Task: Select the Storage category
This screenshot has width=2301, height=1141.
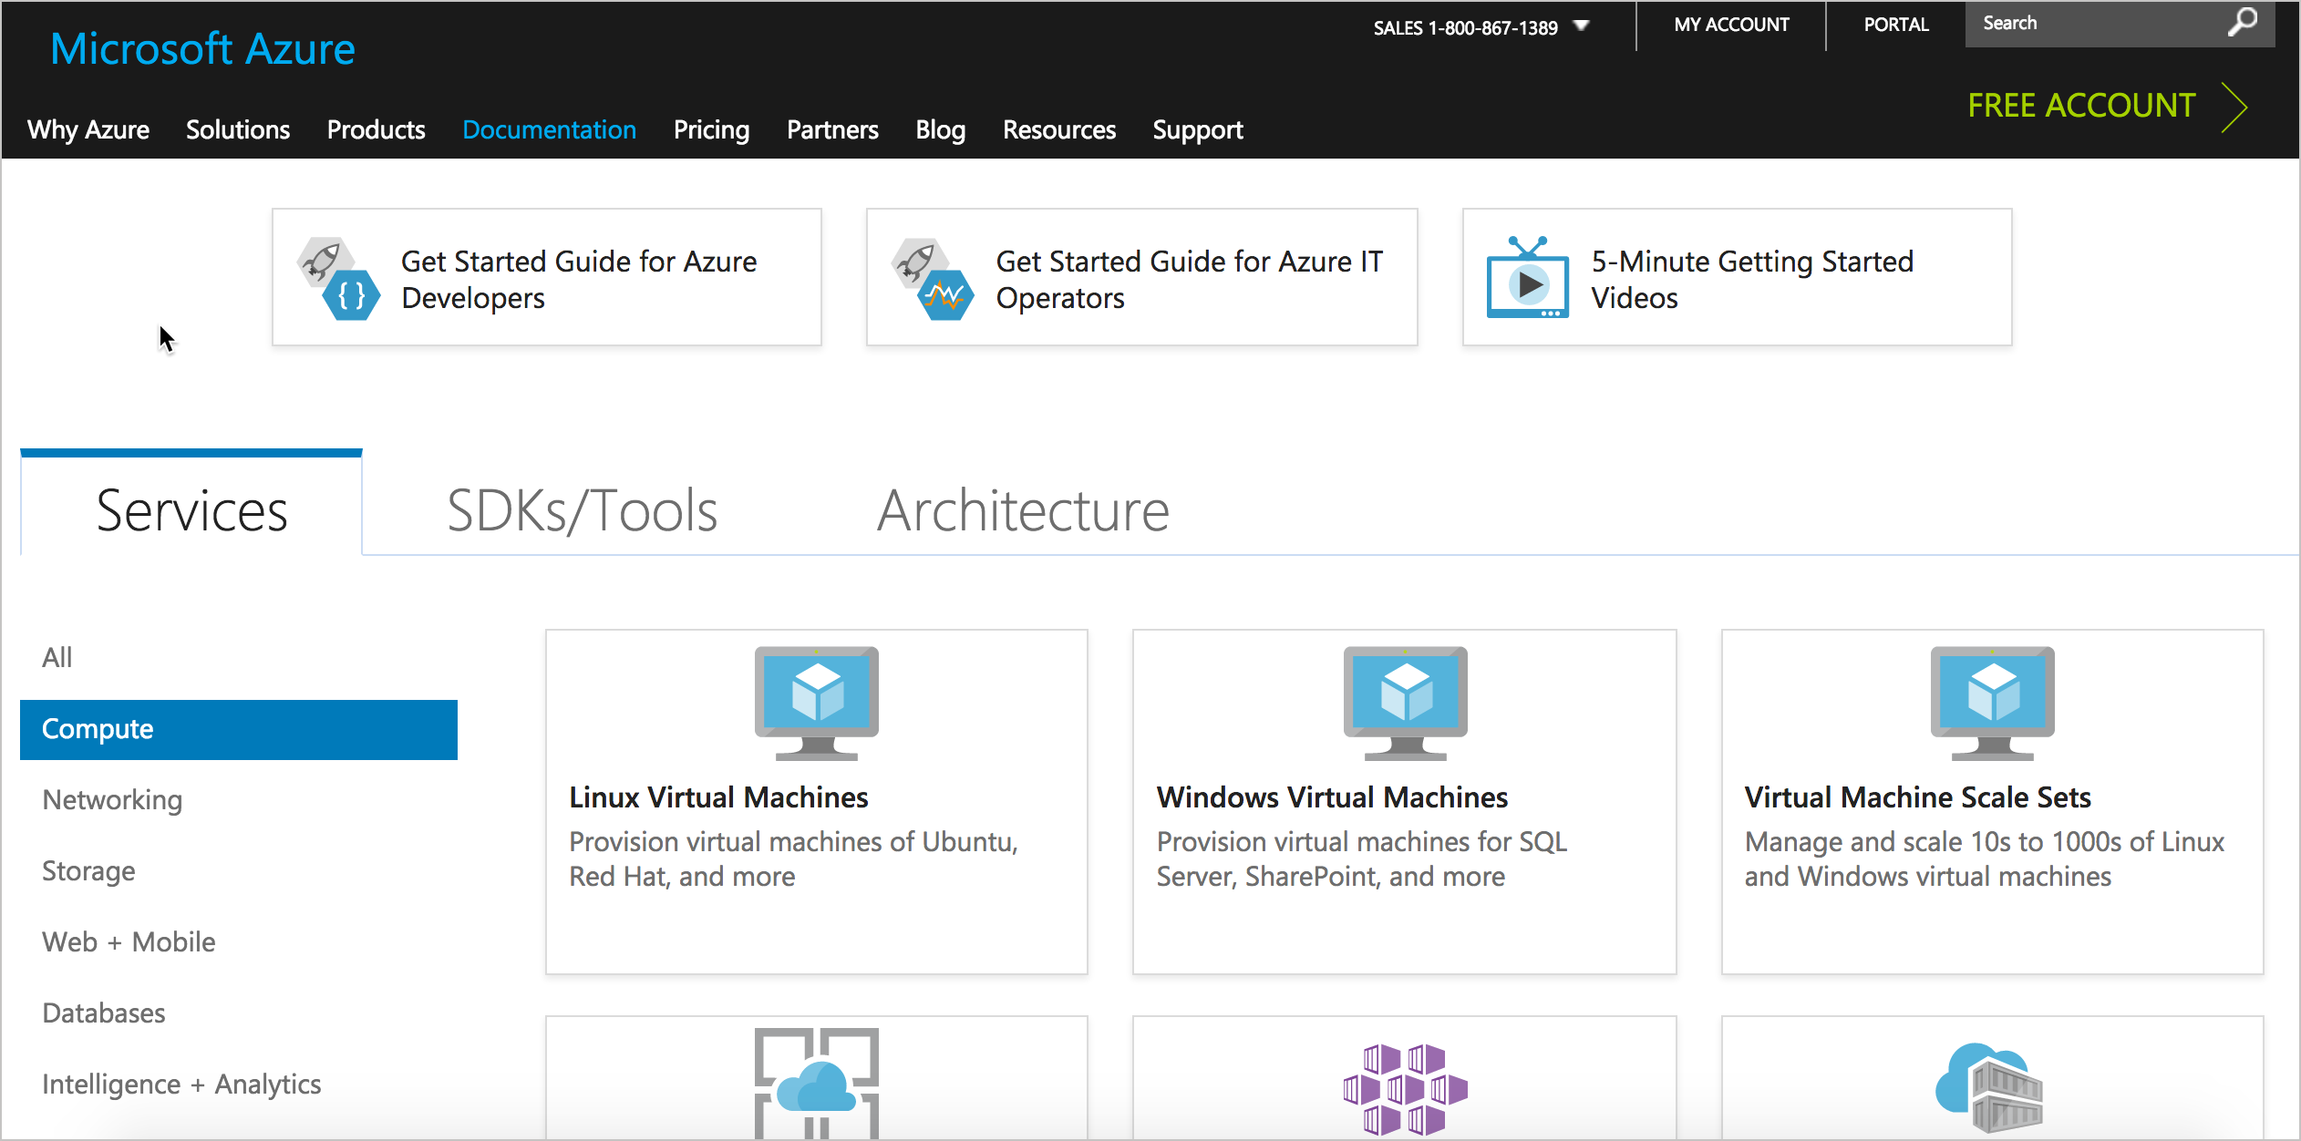Action: point(88,870)
